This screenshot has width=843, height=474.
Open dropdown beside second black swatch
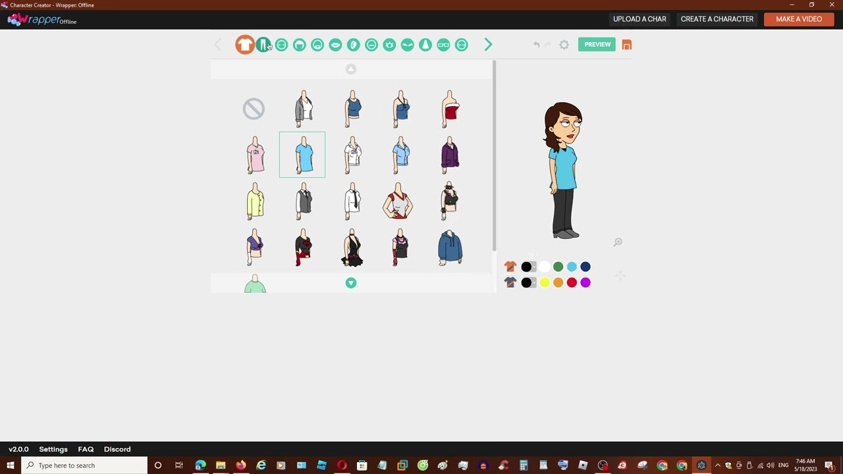(534, 282)
